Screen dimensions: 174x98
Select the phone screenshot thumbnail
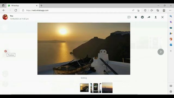click(x=96, y=88)
